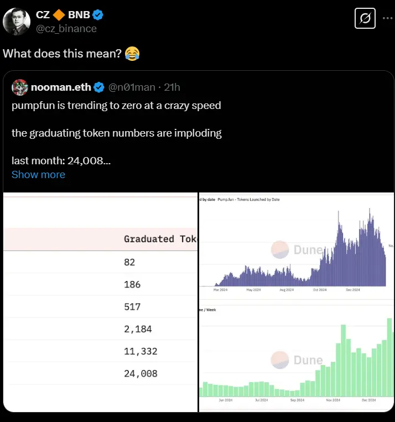Click CZ's profile avatar photo

17,20
